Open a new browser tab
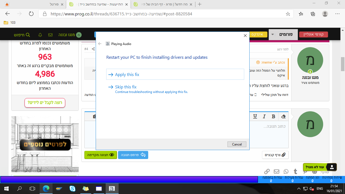The image size is (345, 194). coord(200,4)
